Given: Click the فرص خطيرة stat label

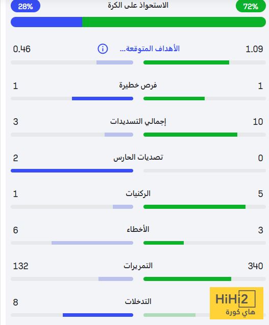Looking at the screenshot, I should coord(138,85).
